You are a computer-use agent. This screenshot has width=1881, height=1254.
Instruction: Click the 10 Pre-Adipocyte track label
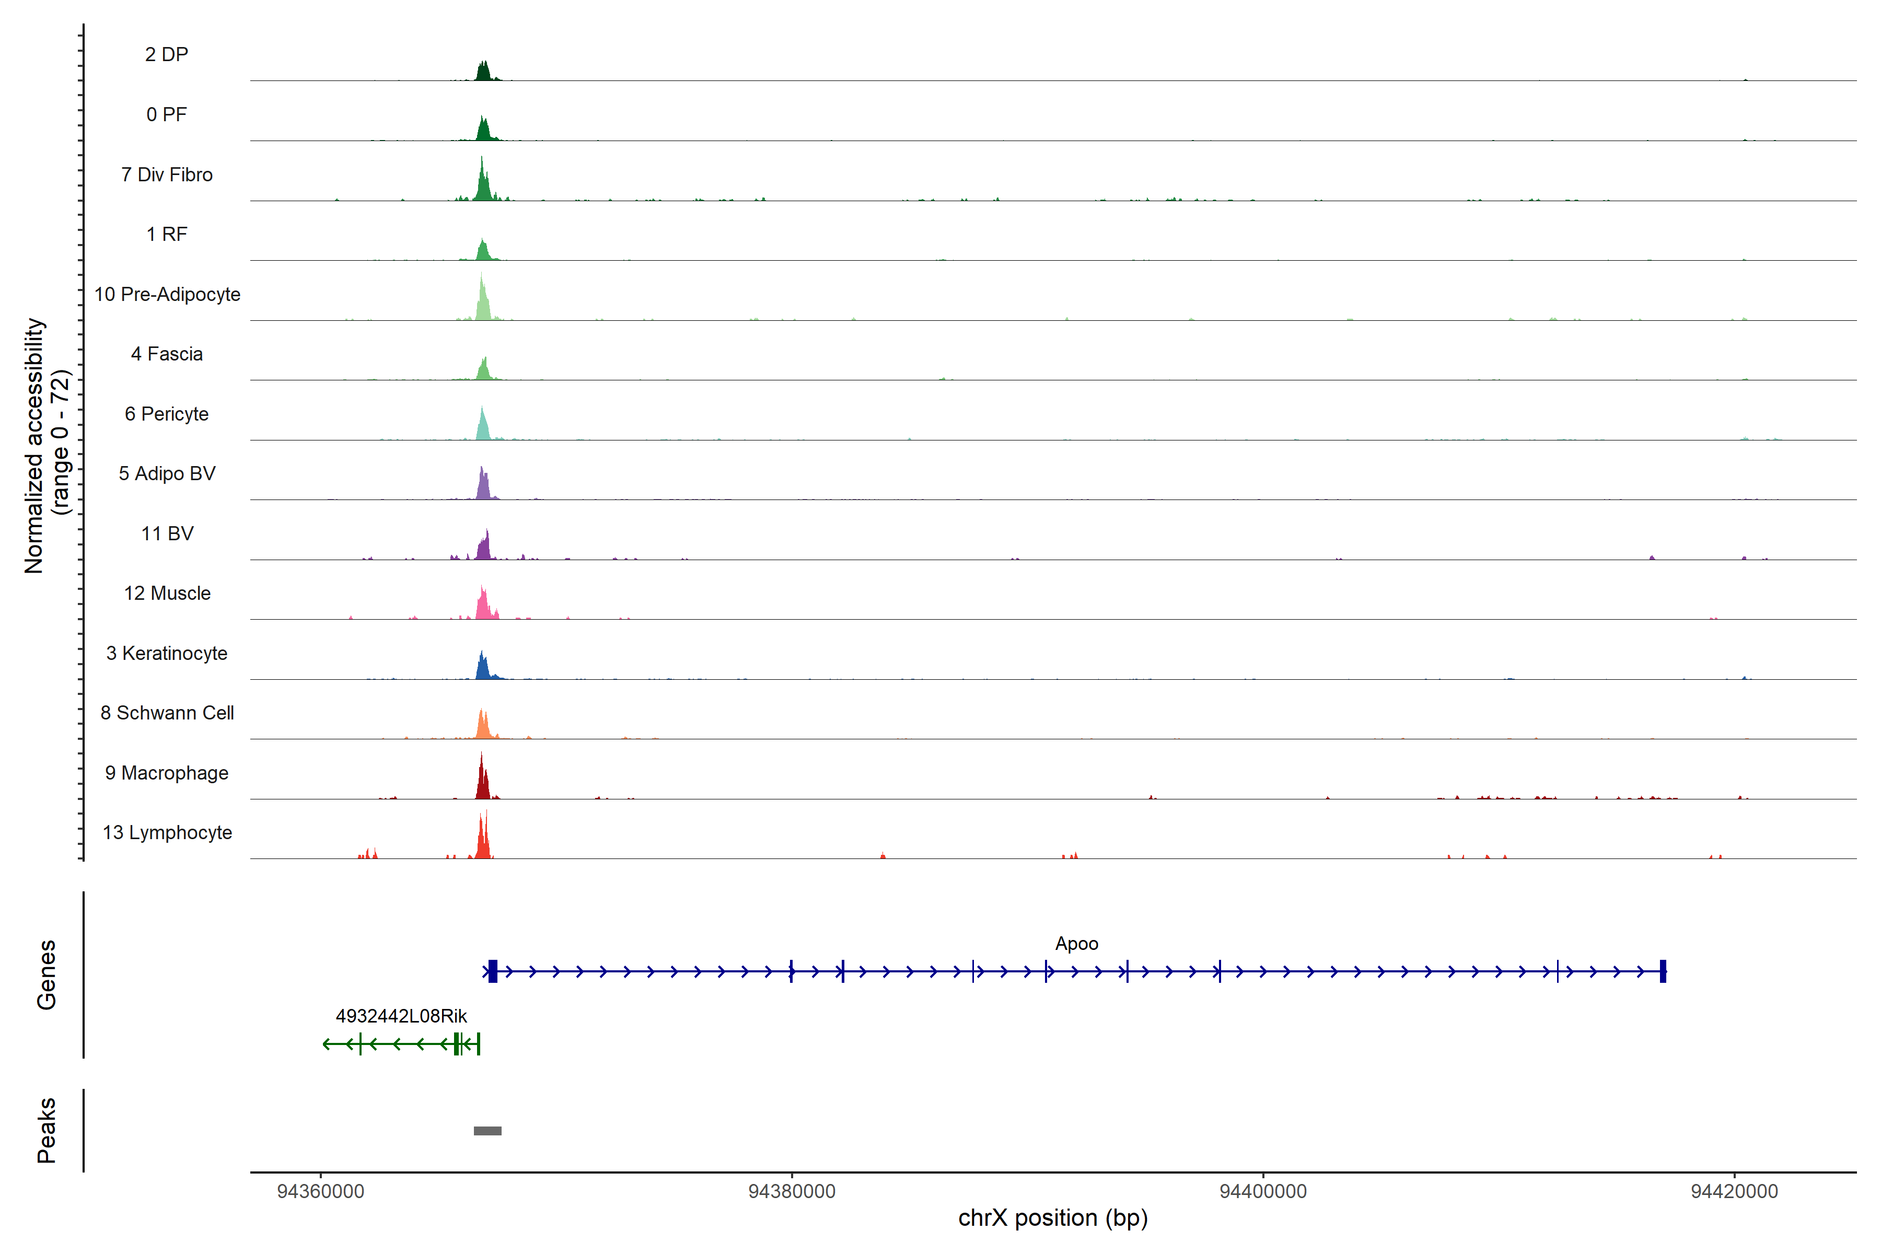pyautogui.click(x=167, y=294)
